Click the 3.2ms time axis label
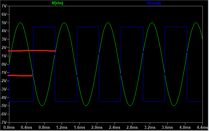Screen dimensions: 209x131 click(150, 128)
